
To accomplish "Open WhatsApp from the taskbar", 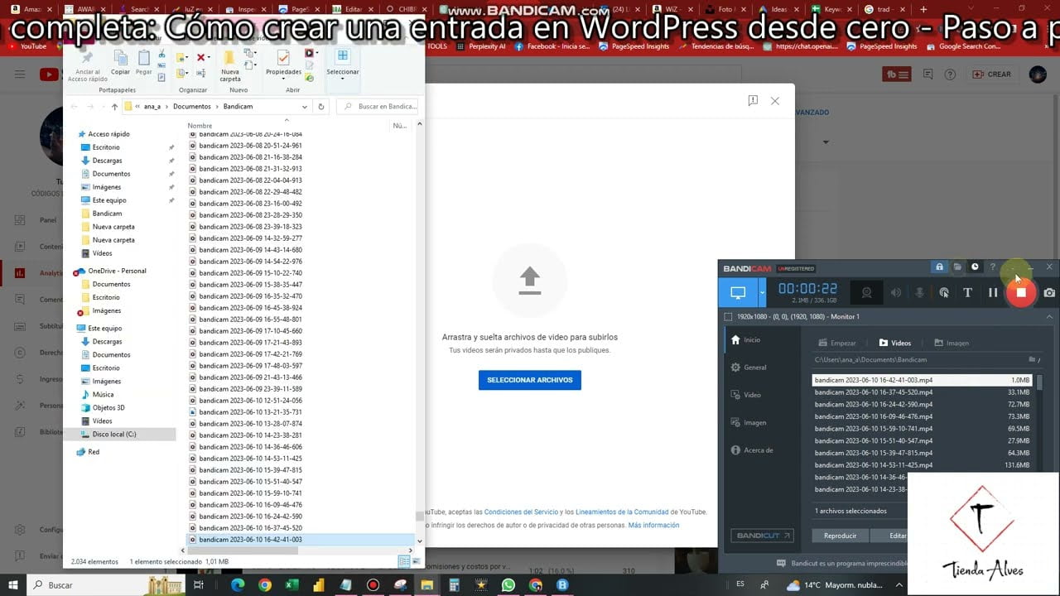I will click(x=508, y=585).
